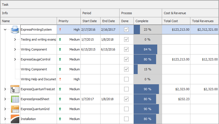Click the ExpressQuantumGrid orange grid icon

click(15, 109)
